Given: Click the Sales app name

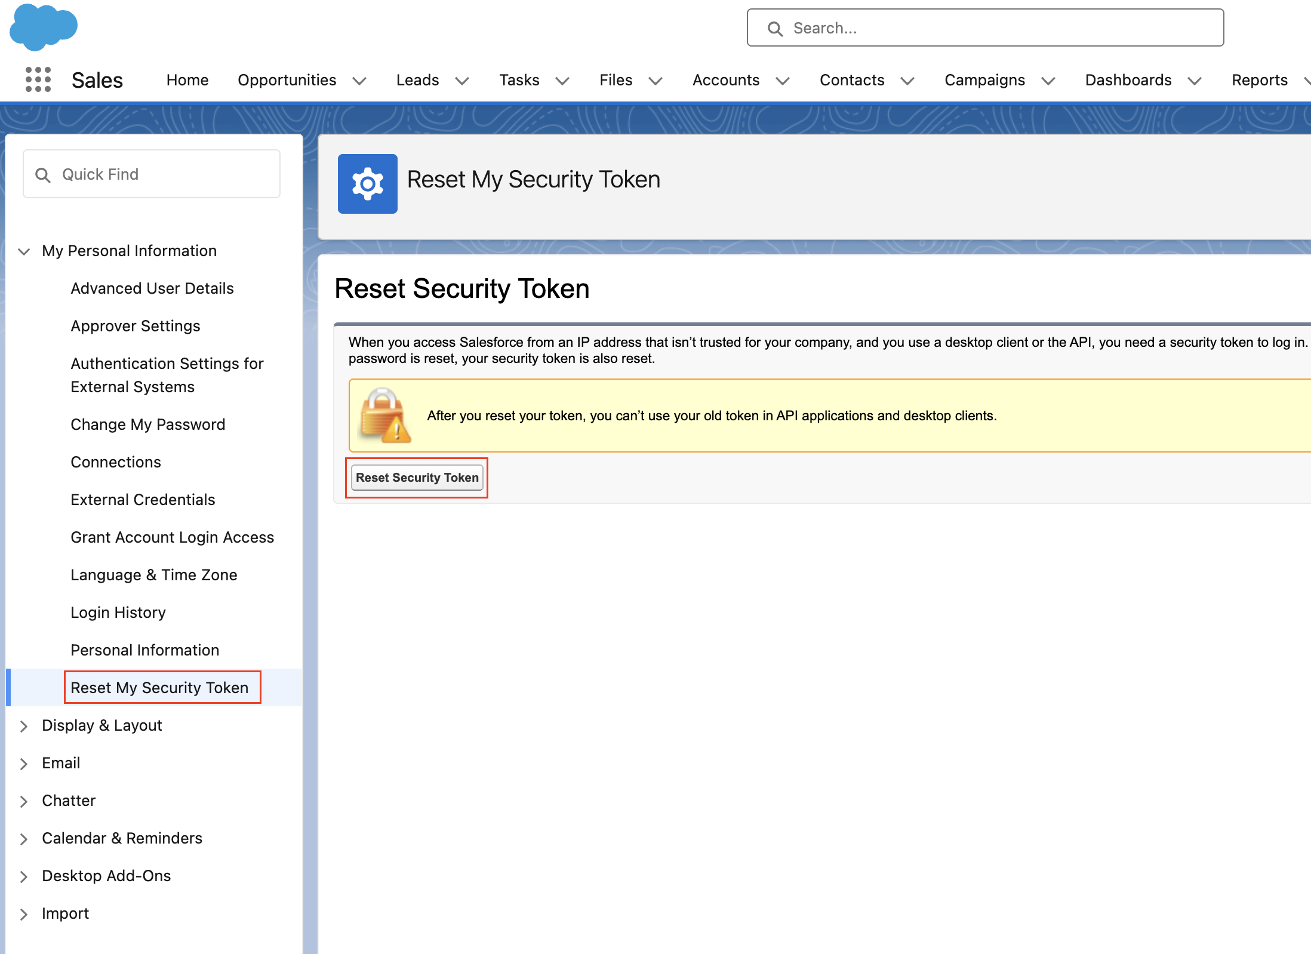Looking at the screenshot, I should click(97, 80).
